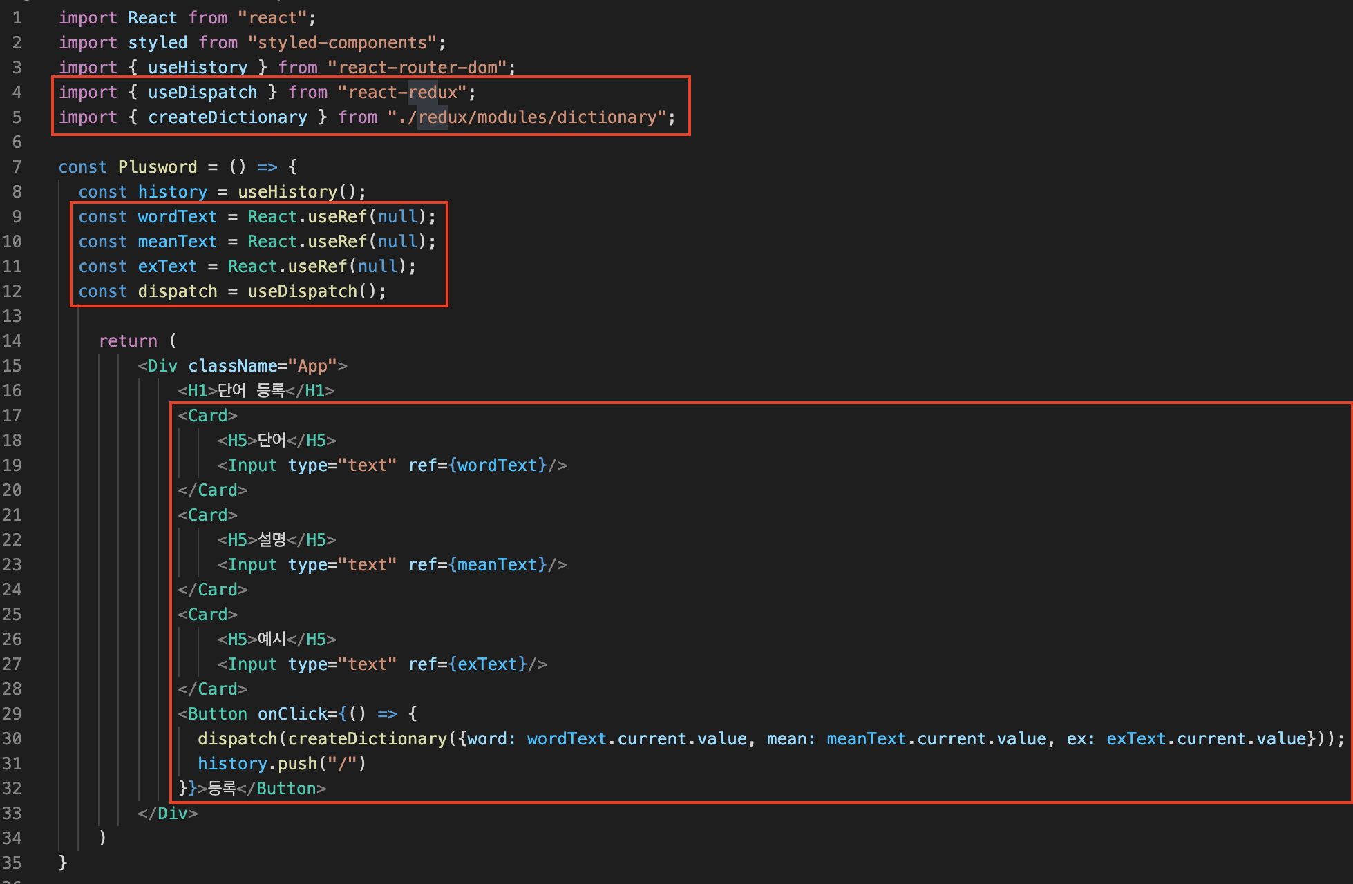Click the exText variable declaration
This screenshot has height=884, width=1353.
(167, 267)
